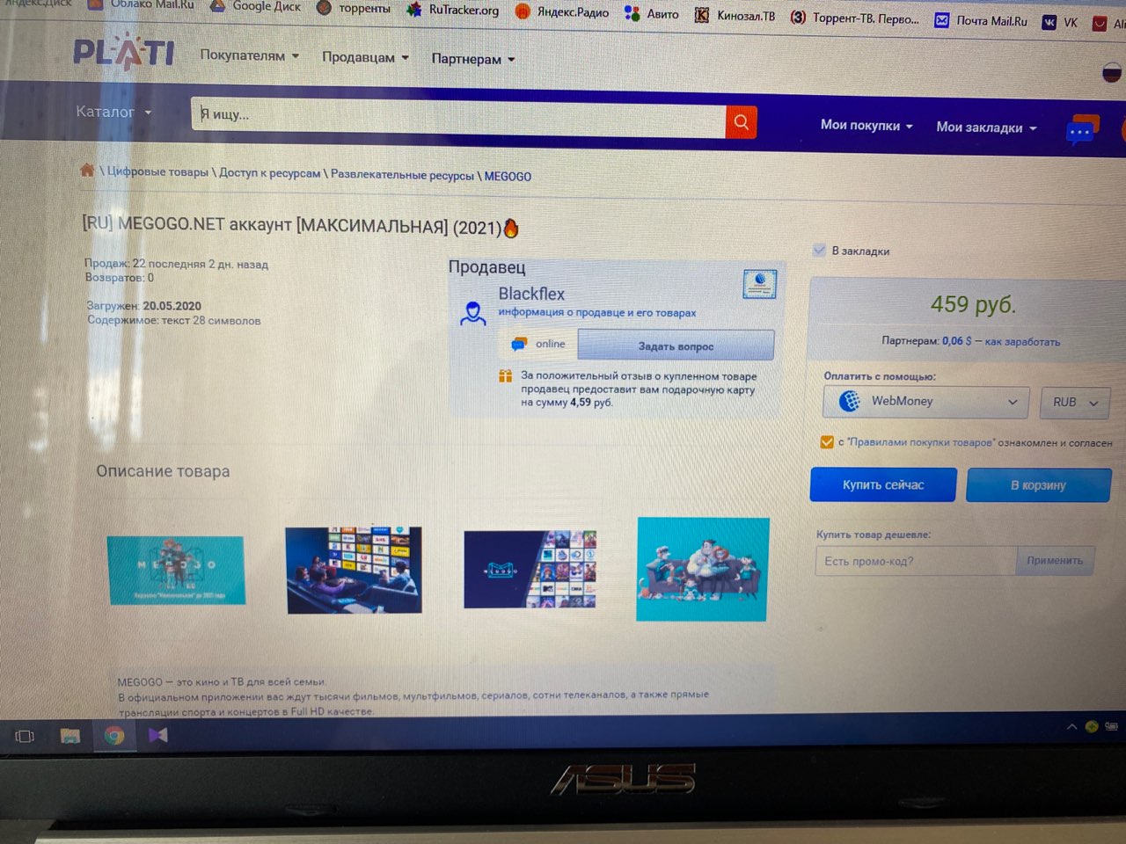
Task: Click как заработать link
Action: [x=1022, y=341]
